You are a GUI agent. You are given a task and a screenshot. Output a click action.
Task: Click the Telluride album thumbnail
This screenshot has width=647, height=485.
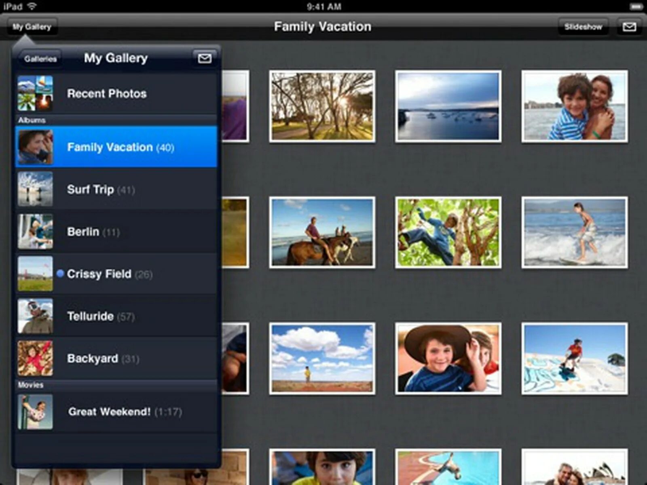point(35,316)
